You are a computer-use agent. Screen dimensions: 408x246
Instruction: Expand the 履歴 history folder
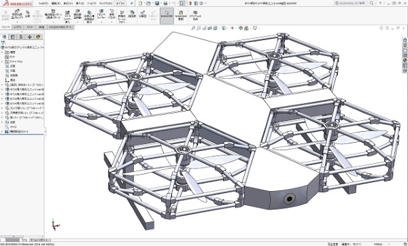2,52
